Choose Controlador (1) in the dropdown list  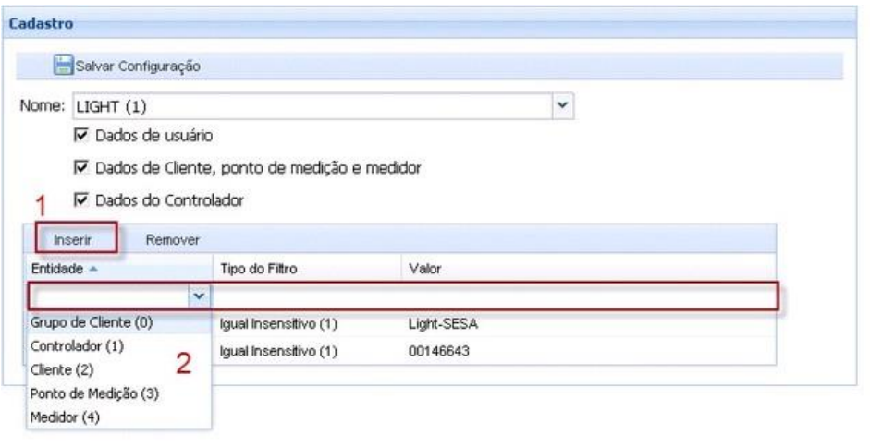tap(78, 347)
